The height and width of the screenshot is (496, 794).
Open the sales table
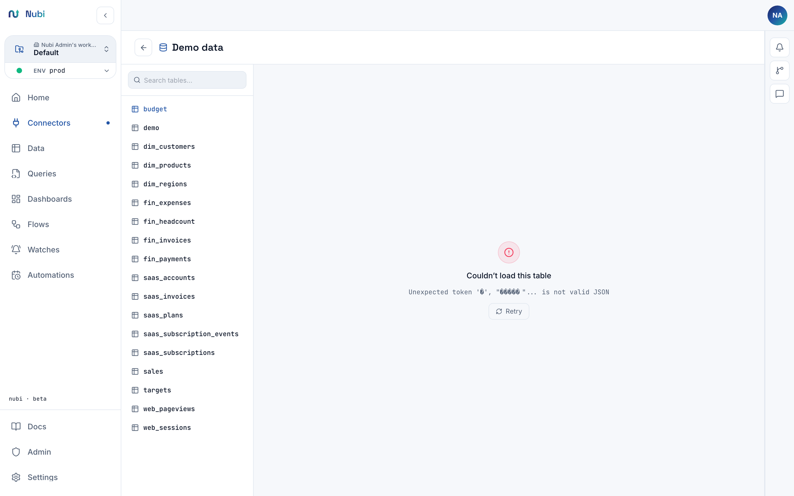click(x=187, y=371)
